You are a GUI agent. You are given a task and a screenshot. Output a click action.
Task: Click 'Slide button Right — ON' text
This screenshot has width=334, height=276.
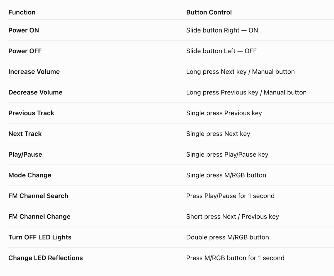[222, 30]
